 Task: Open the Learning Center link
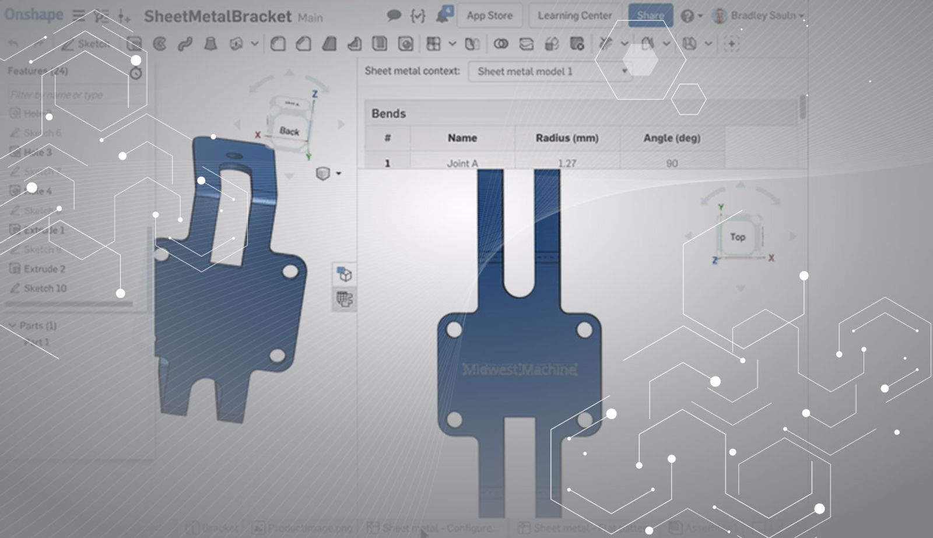[574, 16]
